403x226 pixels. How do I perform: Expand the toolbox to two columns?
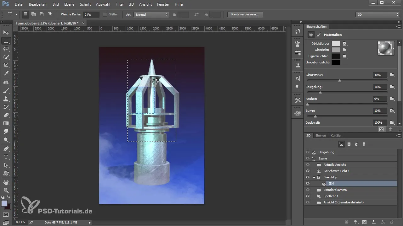point(3,22)
